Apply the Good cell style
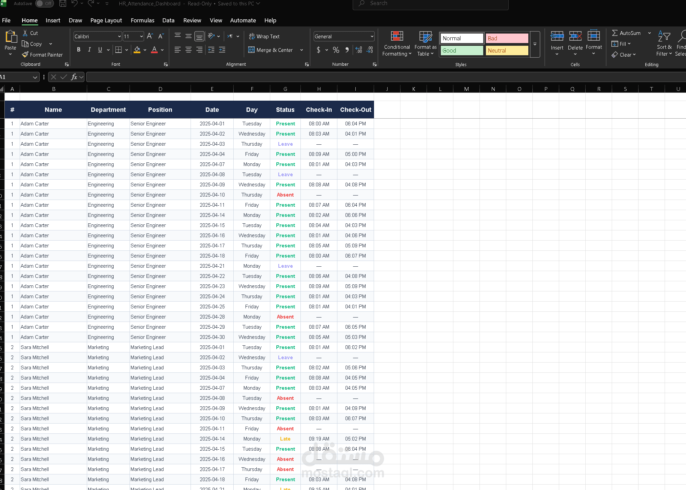This screenshot has height=490, width=686. click(462, 50)
